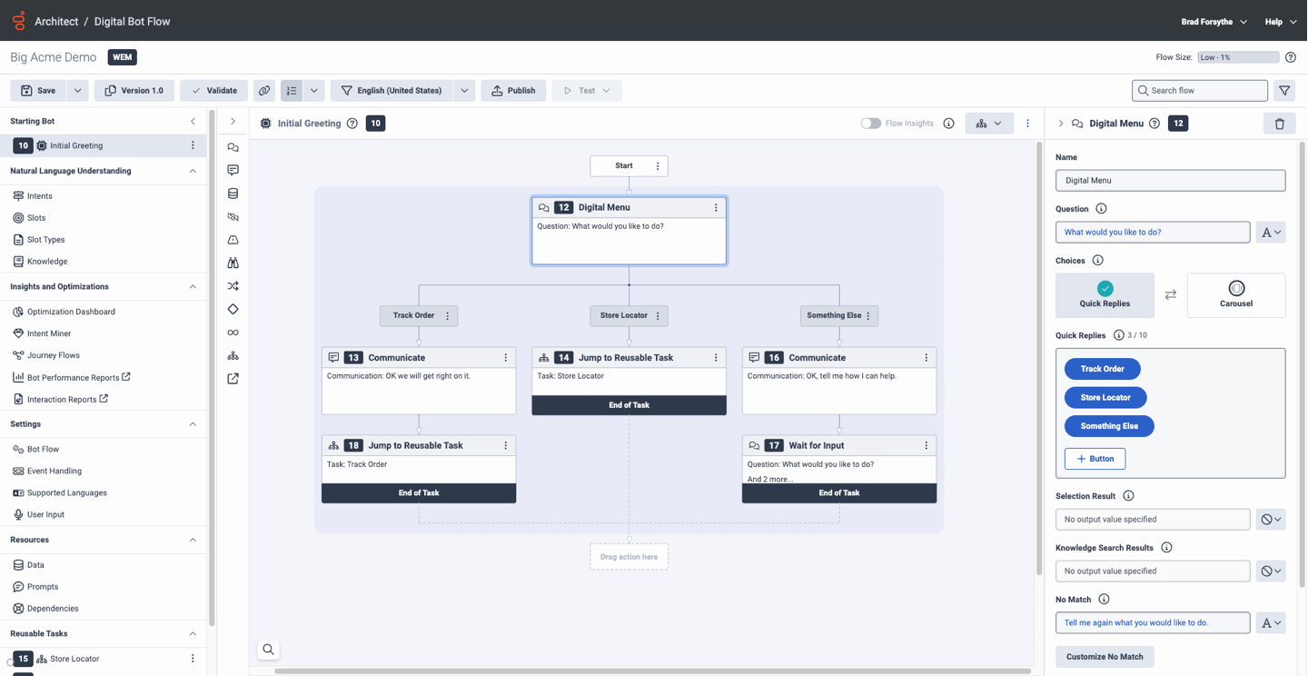The width and height of the screenshot is (1308, 676).
Task: Click the filter icon beside Search flow
Action: coord(1284,91)
